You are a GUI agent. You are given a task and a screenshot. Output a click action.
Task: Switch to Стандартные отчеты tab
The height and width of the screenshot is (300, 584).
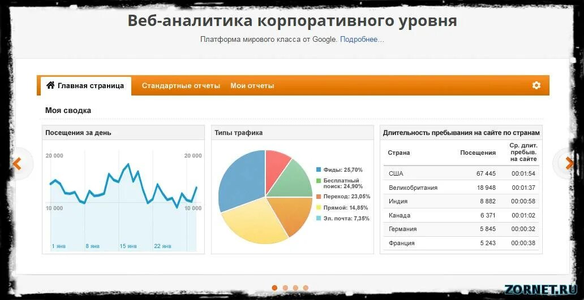[181, 86]
